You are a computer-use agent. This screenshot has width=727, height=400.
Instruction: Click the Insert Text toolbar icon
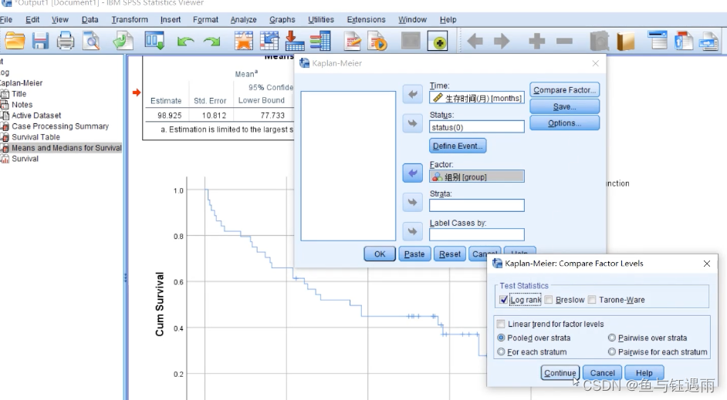pos(709,41)
